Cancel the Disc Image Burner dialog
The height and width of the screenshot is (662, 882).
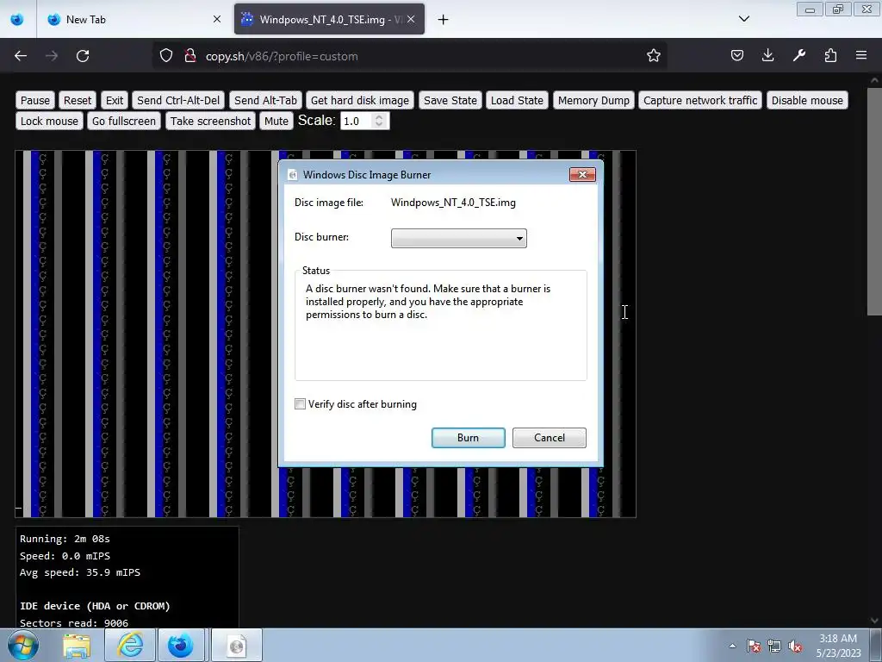point(549,437)
